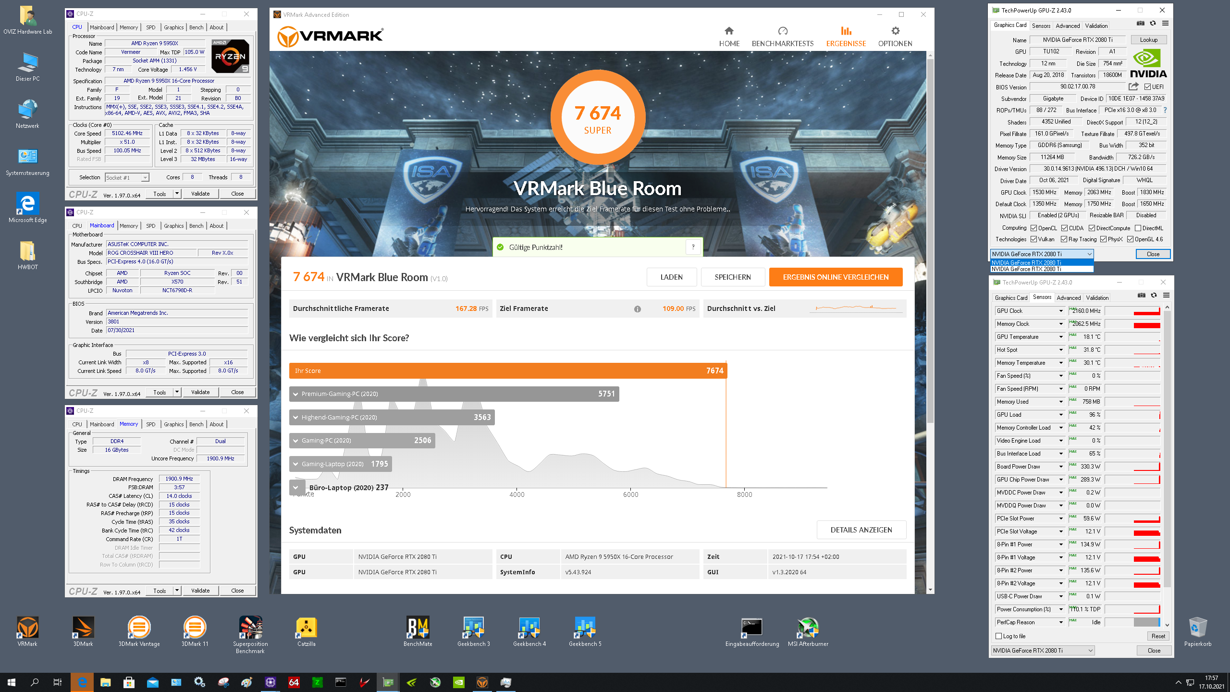Open the HWBOT folder on desktop

point(27,255)
